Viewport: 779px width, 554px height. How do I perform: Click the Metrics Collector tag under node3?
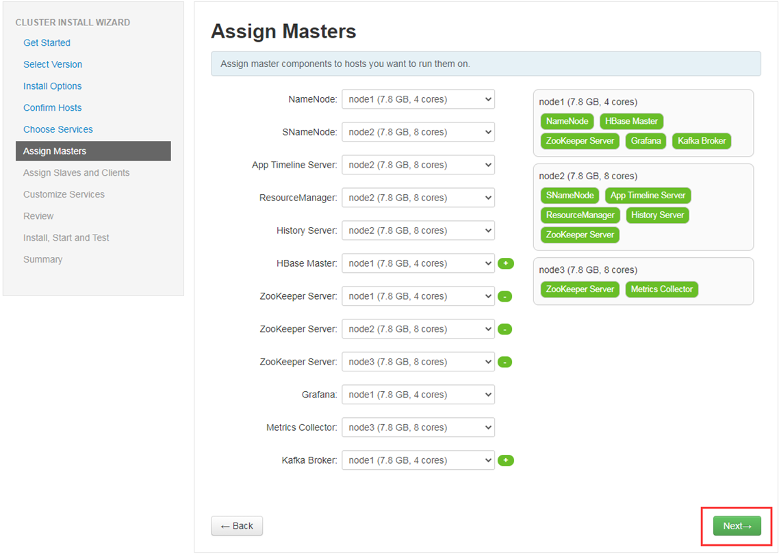[662, 289]
